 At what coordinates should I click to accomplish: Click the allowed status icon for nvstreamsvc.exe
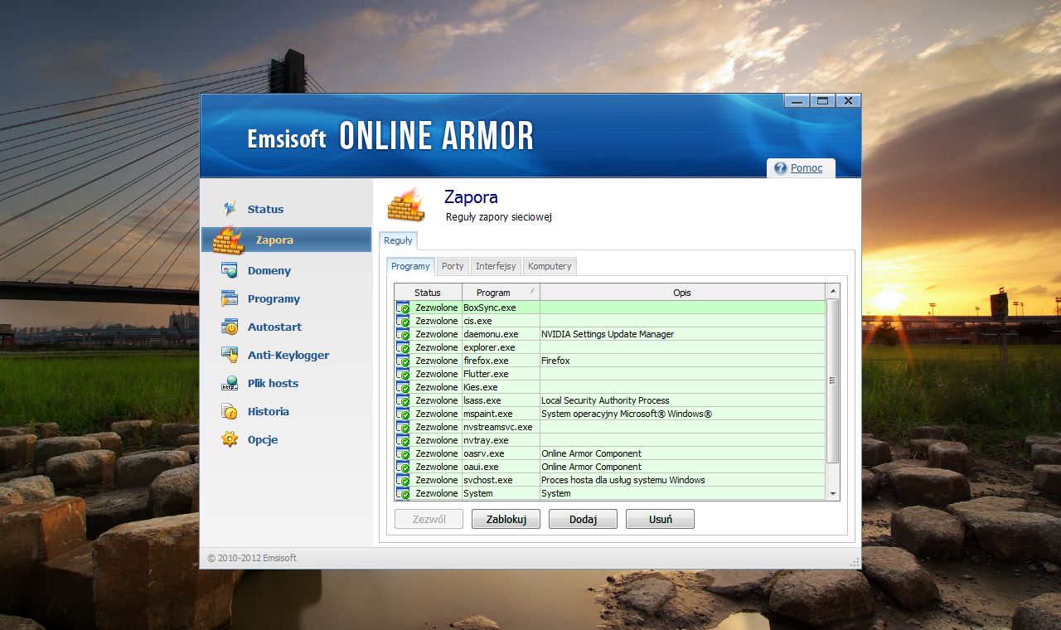(x=404, y=427)
